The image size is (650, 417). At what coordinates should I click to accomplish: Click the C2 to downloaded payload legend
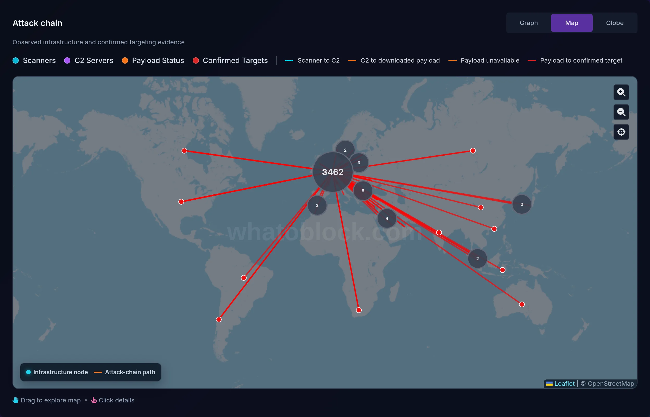(x=393, y=60)
